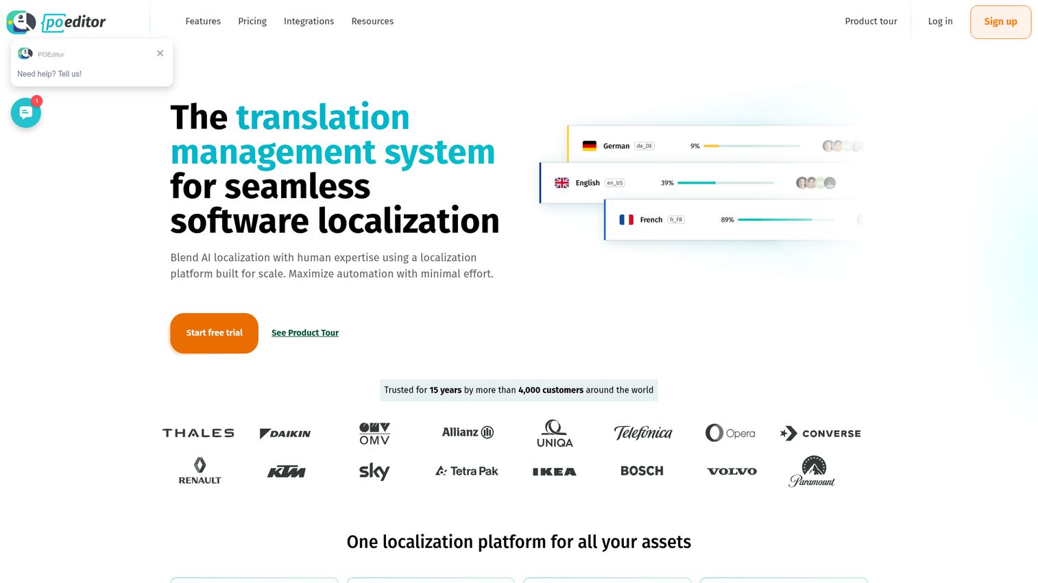Click the Allianz logo
The width and height of the screenshot is (1038, 583).
click(x=468, y=432)
